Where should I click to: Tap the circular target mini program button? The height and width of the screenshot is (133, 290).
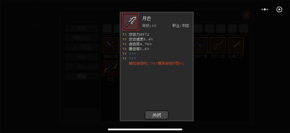279,9
